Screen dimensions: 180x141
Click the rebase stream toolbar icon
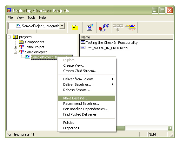(x=131, y=28)
